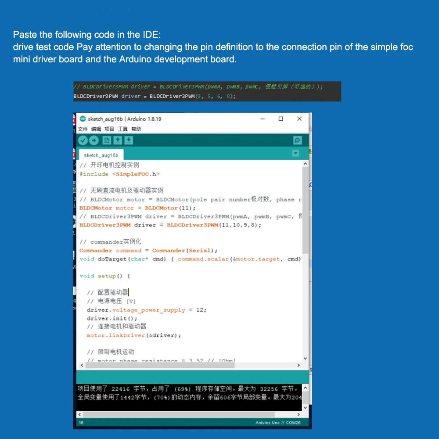This screenshot has width=439, height=439.
Task: Minimize the Arduino window
Action: pos(263,119)
